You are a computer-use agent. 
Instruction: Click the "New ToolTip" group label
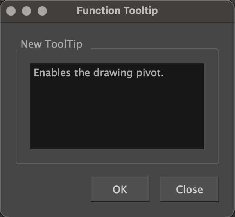pos(51,44)
